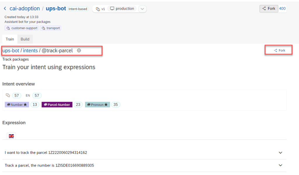
Task: Open intent settings gear icon
Action: pyautogui.click(x=79, y=50)
